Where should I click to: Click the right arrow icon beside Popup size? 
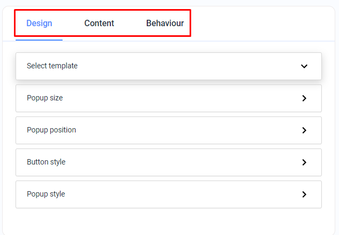point(304,98)
